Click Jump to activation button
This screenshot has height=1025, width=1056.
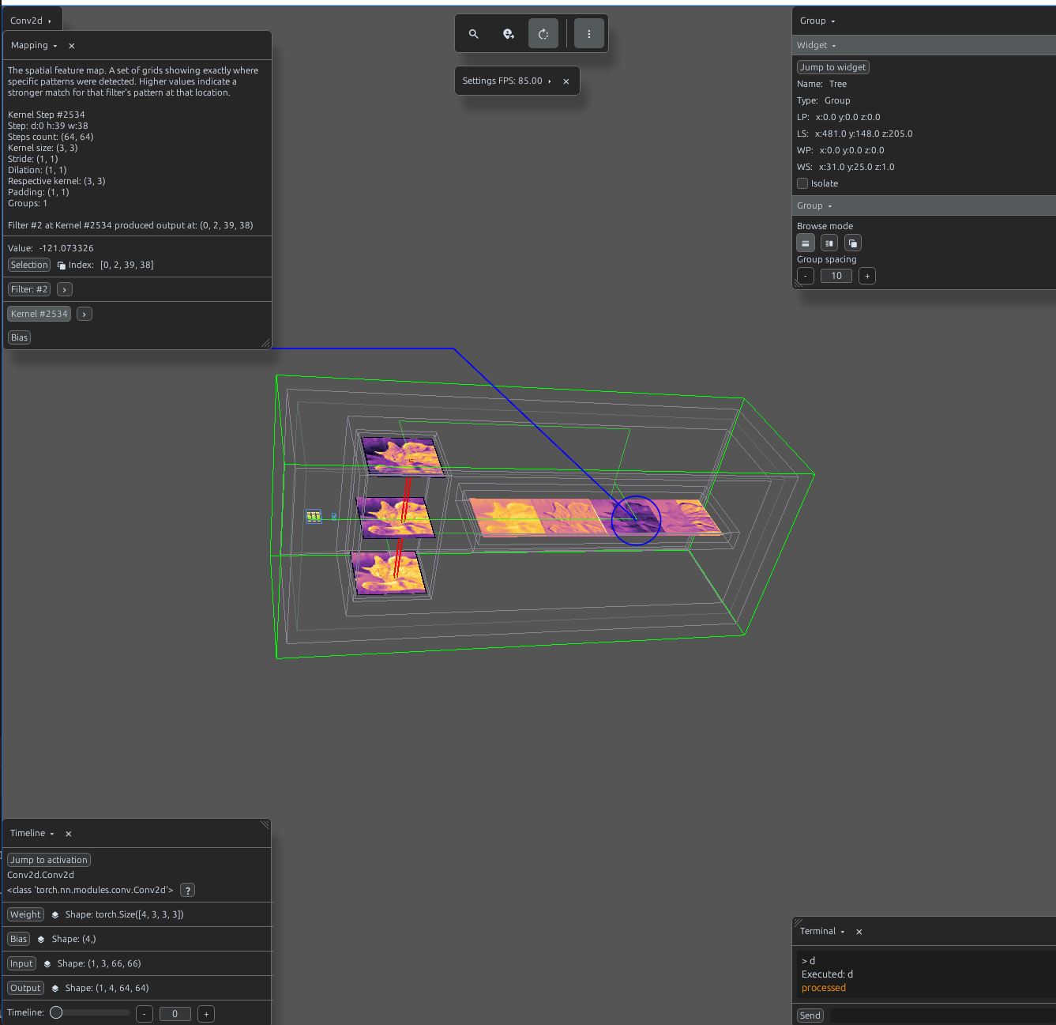(x=49, y=860)
